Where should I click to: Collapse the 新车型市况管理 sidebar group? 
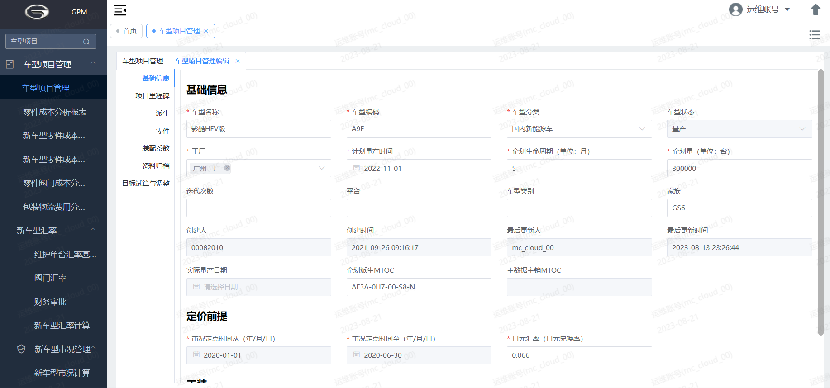[x=94, y=348]
